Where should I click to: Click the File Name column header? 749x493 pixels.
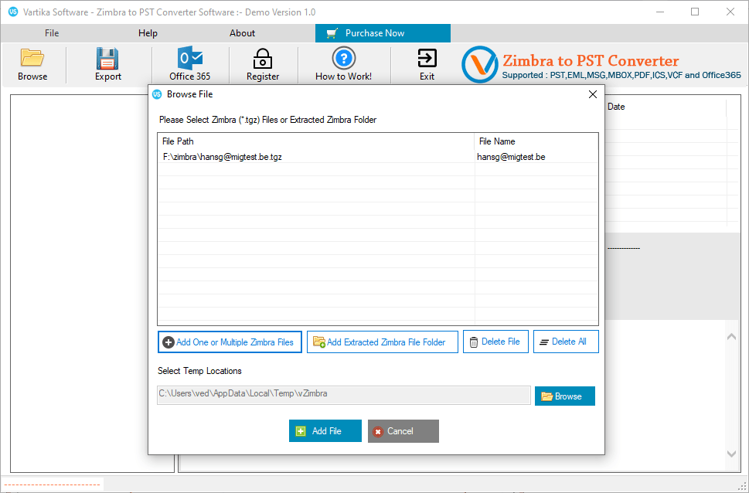[536, 141]
